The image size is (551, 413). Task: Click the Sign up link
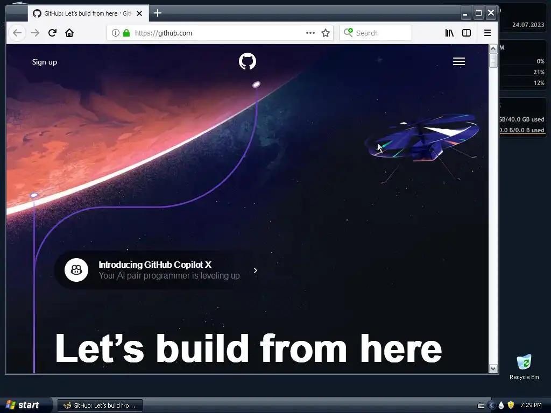pyautogui.click(x=45, y=62)
